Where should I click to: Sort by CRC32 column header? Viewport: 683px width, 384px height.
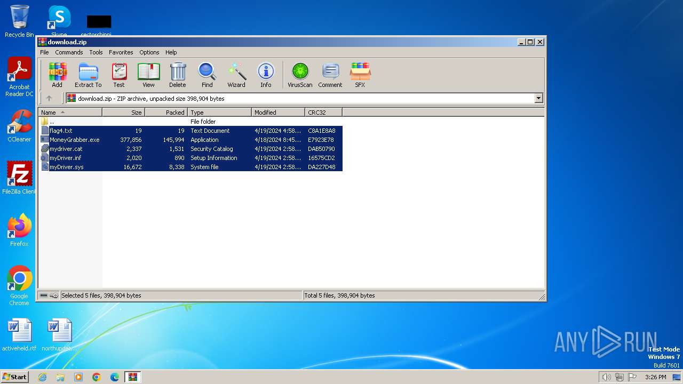tap(323, 113)
